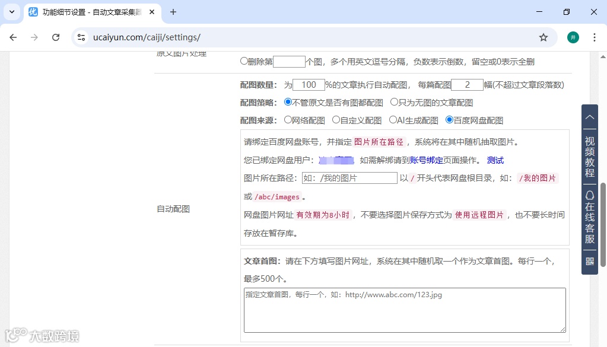Select 只为无图的文章配图 strategy
Screen dimensions: 607x347
tap(394, 102)
